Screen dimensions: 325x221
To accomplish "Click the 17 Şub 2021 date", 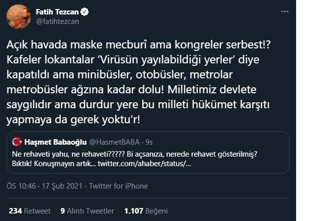I will coord(62,186).
